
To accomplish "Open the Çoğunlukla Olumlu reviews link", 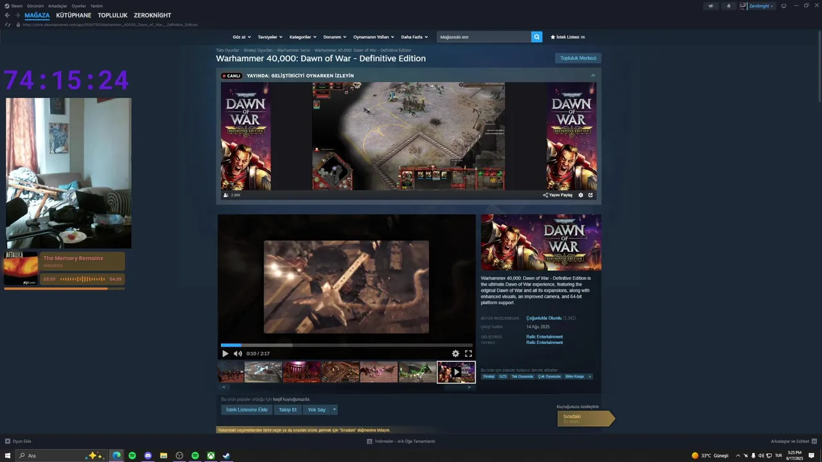I will [543, 318].
